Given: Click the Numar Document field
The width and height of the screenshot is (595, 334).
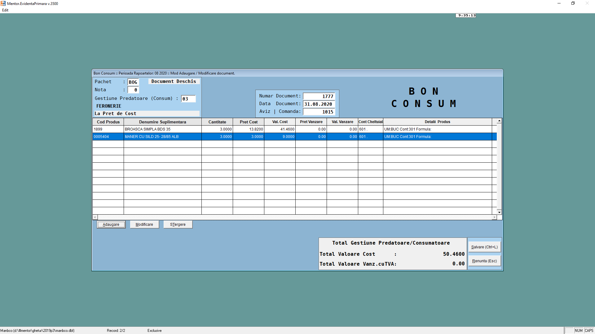Looking at the screenshot, I should coord(319,96).
